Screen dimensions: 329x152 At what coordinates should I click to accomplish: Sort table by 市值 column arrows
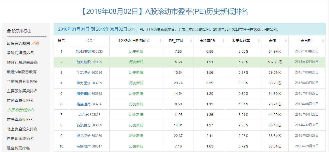point(286,41)
